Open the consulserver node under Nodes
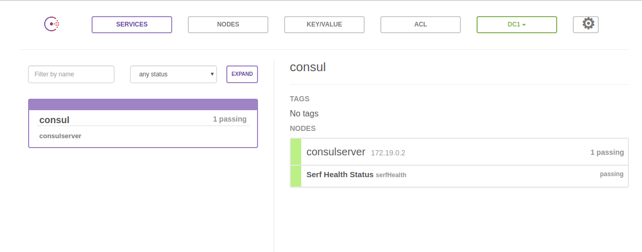Screen dimensions: 642x252 pos(336,152)
